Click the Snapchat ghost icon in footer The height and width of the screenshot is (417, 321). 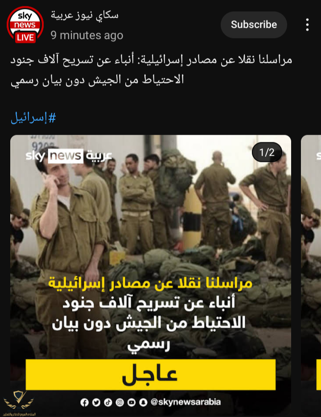[x=143, y=402]
